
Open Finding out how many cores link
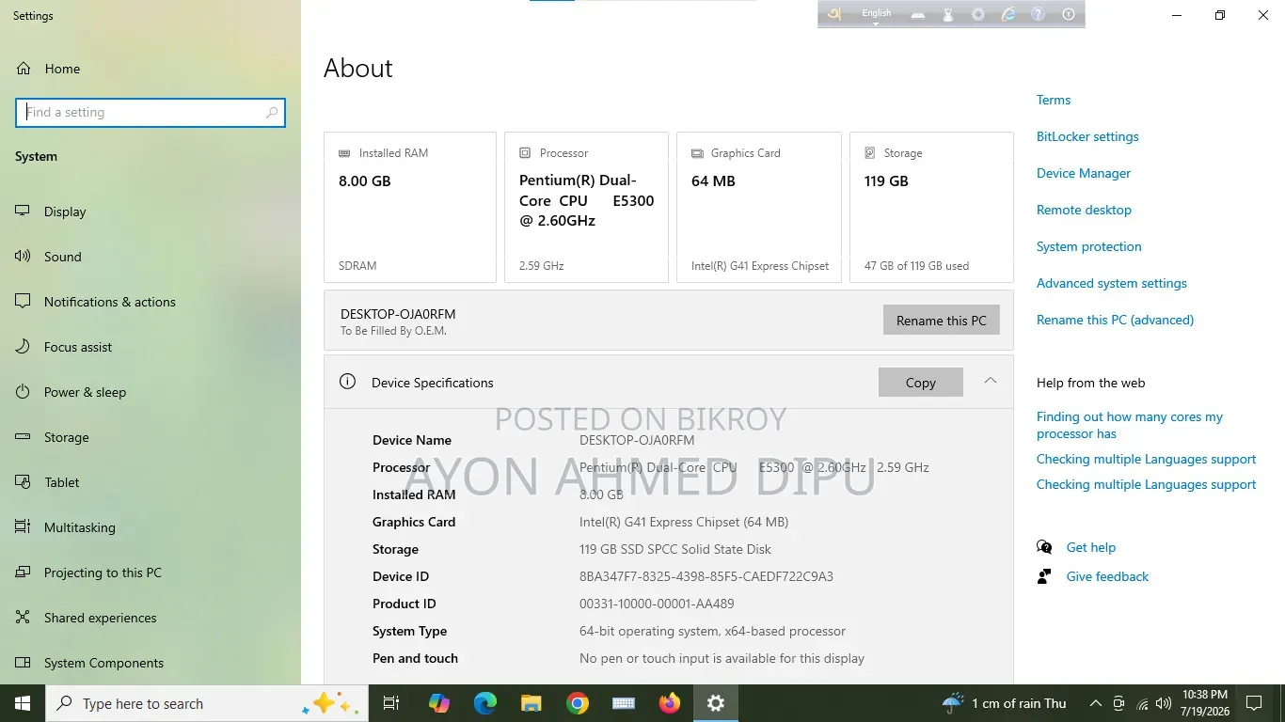pyautogui.click(x=1130, y=425)
